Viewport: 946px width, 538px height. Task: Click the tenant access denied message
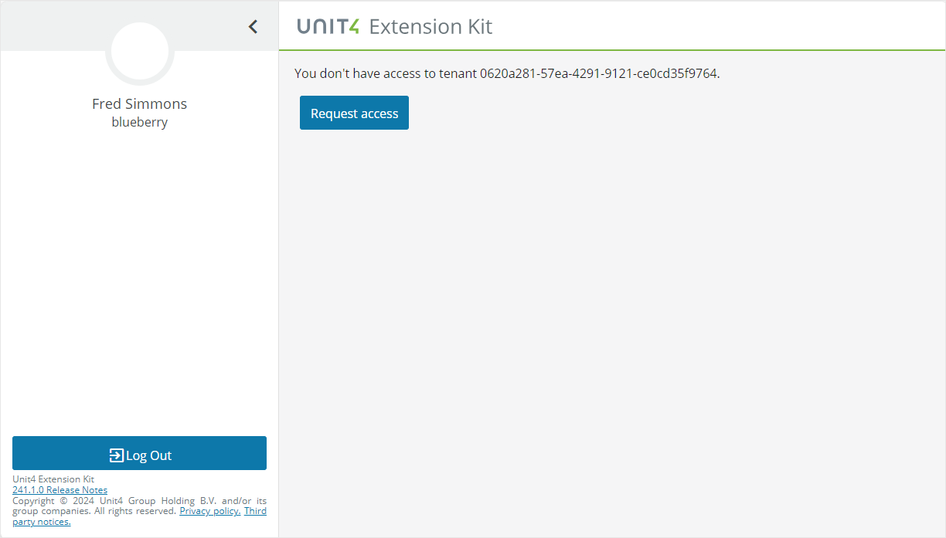pyautogui.click(x=507, y=73)
